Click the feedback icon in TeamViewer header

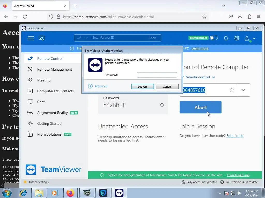[x=42, y=38]
